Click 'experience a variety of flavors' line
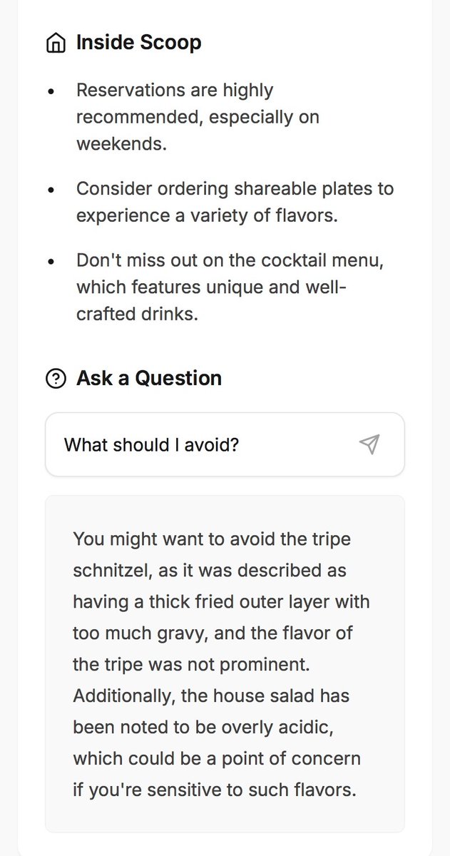Screen dimensions: 450x856 click(x=206, y=215)
